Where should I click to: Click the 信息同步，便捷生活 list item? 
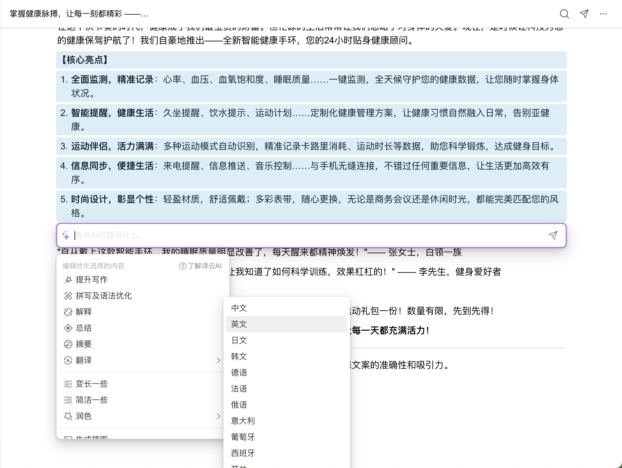point(311,172)
